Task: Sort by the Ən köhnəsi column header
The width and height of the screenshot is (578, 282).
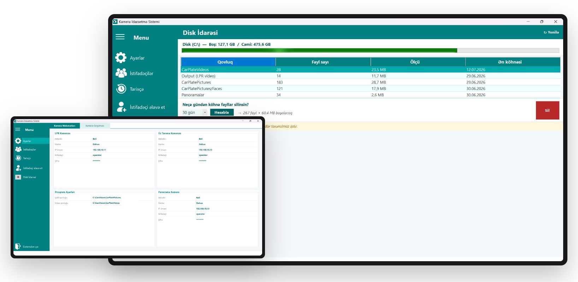Action: pyautogui.click(x=513, y=62)
